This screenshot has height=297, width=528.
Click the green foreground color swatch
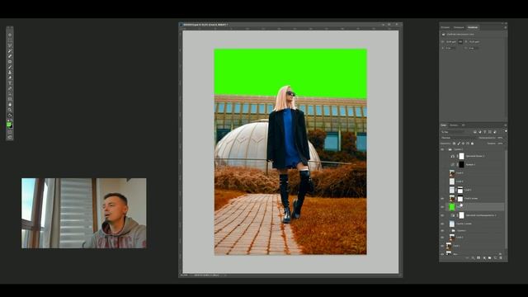8,124
